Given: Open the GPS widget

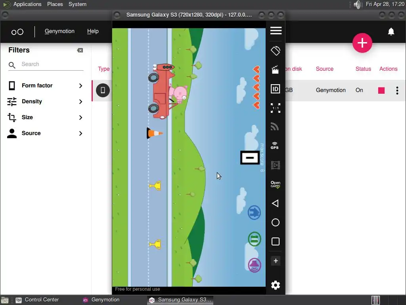Looking at the screenshot, I should (x=275, y=146).
